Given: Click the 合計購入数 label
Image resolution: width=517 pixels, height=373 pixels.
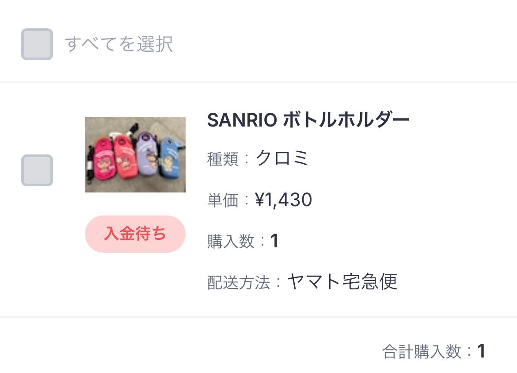Looking at the screenshot, I should coord(422,352).
